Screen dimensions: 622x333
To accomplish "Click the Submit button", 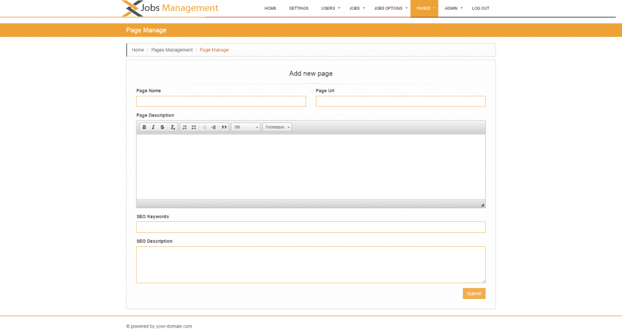I will pos(474,294).
